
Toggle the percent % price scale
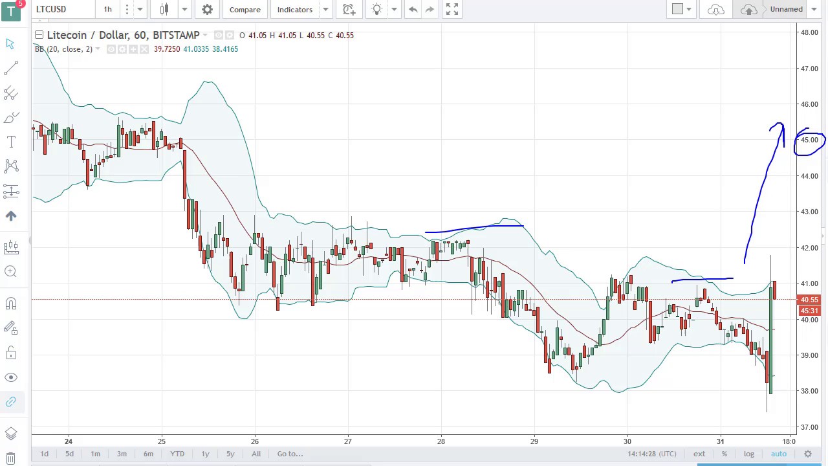tap(724, 454)
